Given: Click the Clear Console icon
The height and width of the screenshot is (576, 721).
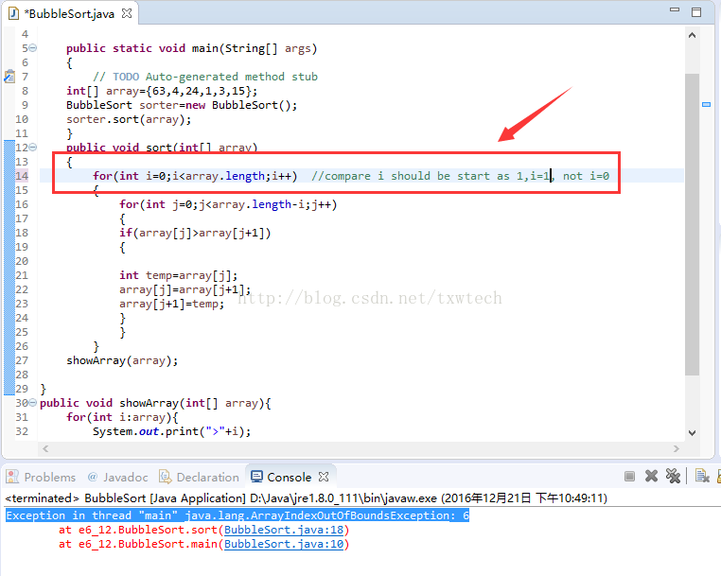Looking at the screenshot, I should (702, 477).
